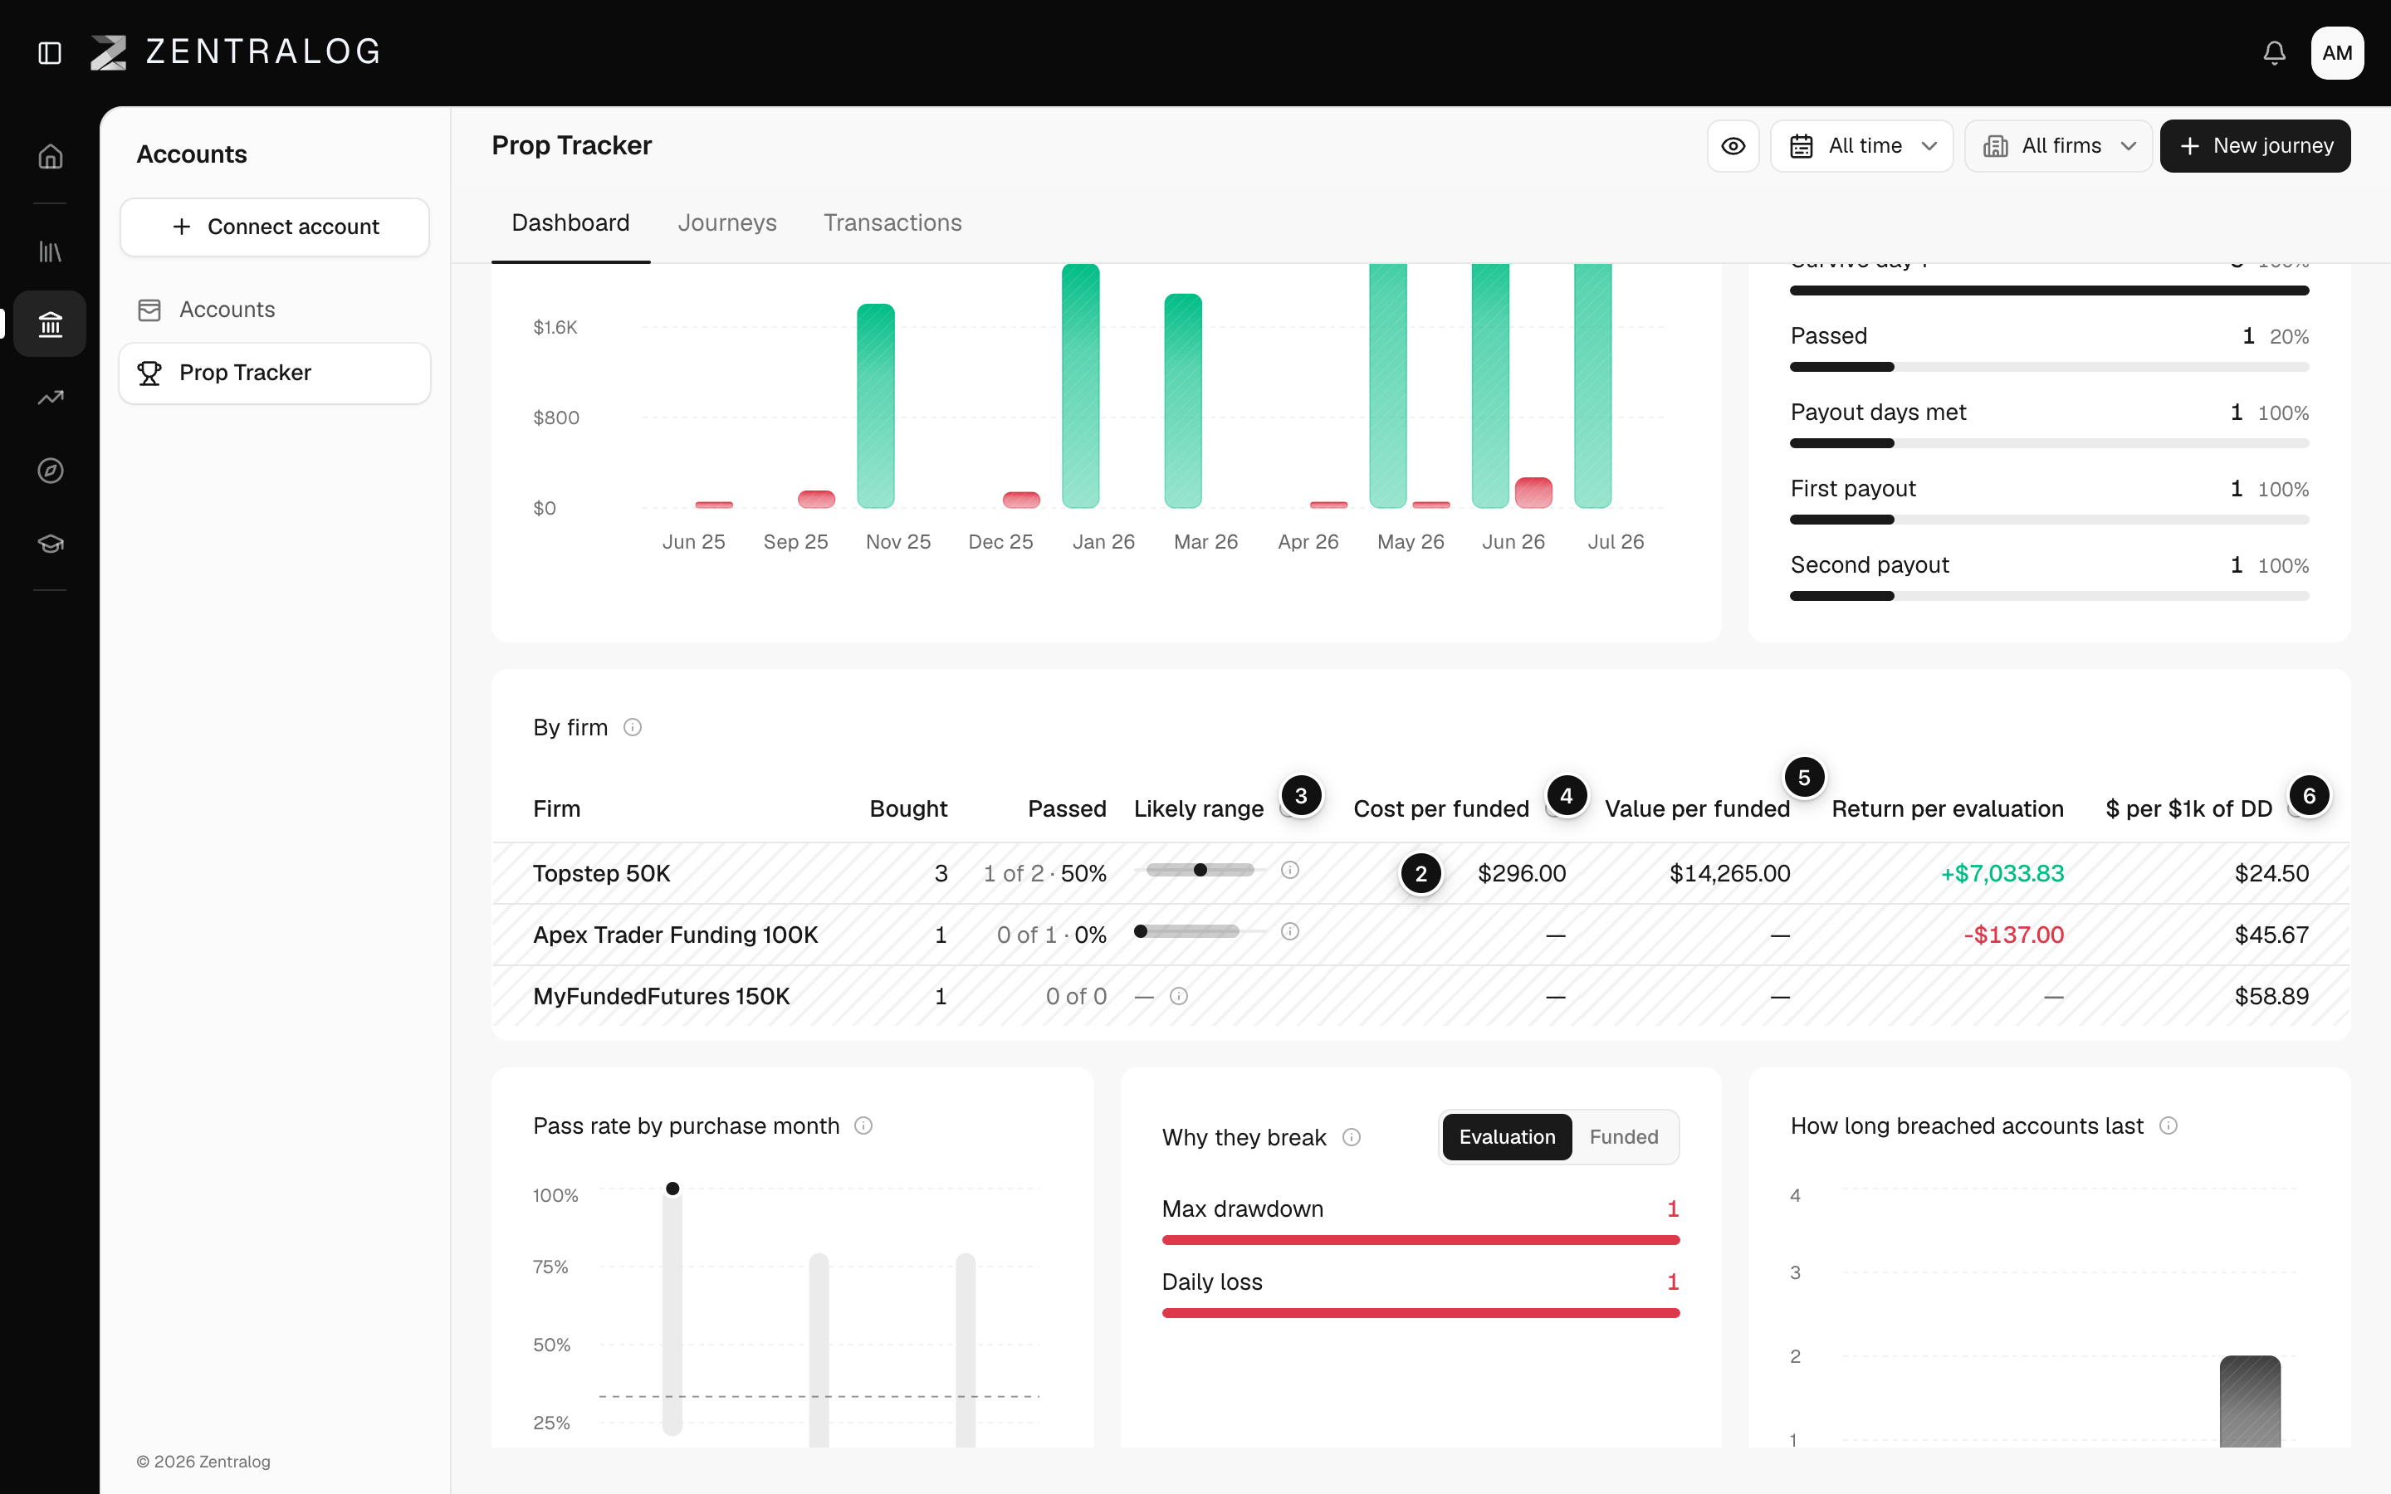Viewport: 2391px width, 1494px height.
Task: Click info icon by How long breached
Action: (2169, 1125)
